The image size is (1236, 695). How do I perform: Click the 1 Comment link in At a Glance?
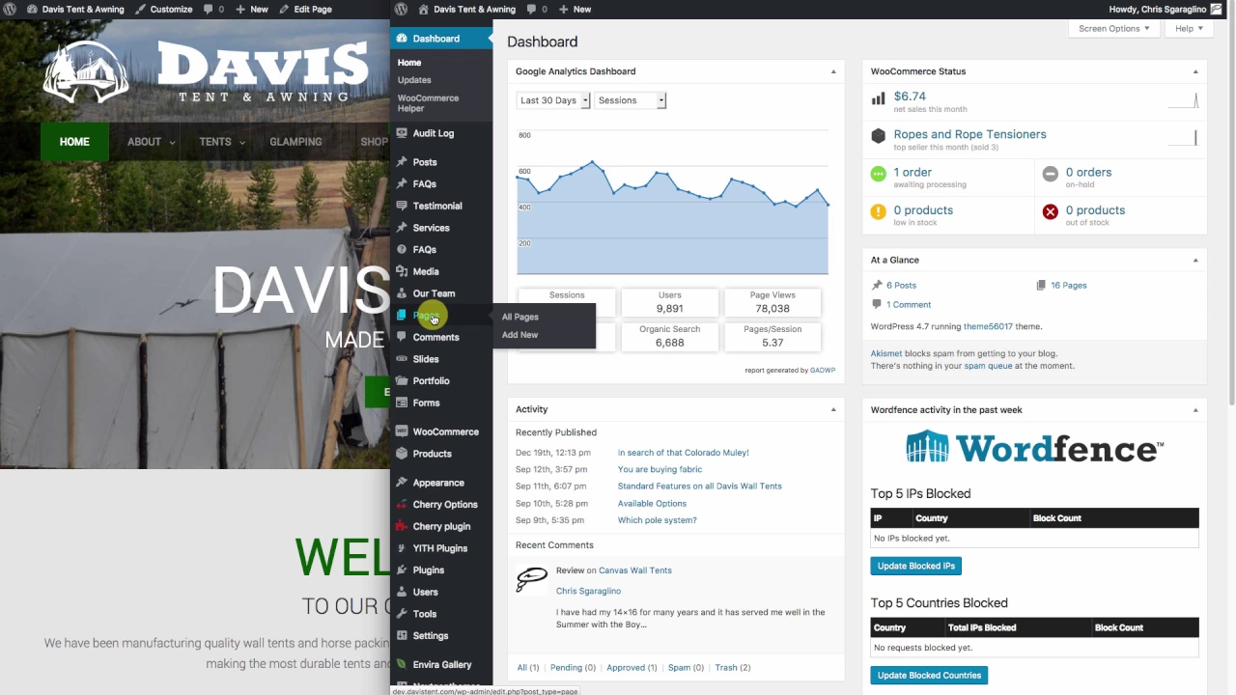point(908,304)
